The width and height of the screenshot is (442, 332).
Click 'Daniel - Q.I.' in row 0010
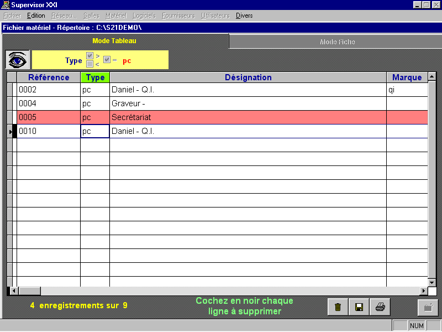(x=248, y=131)
